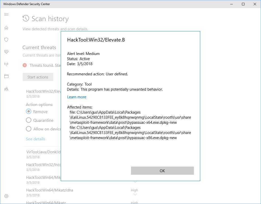
Task: Open Firewall & network protection icon
Action: 6,64
